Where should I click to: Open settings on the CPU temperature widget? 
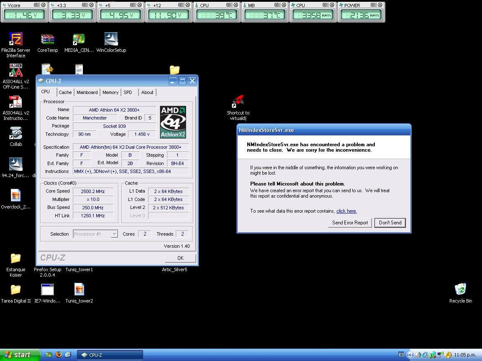click(229, 5)
